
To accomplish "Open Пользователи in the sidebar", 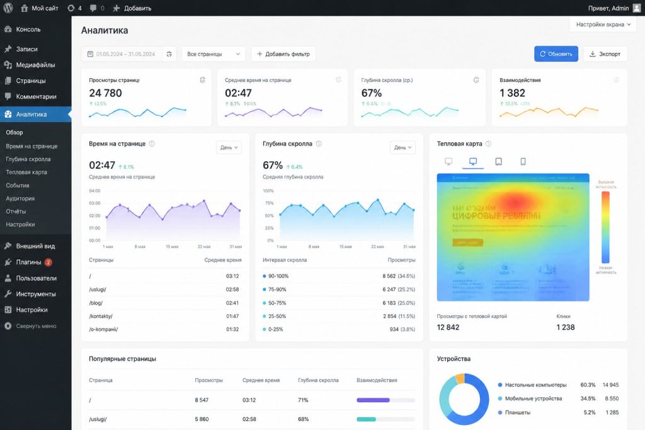I will (x=35, y=278).
